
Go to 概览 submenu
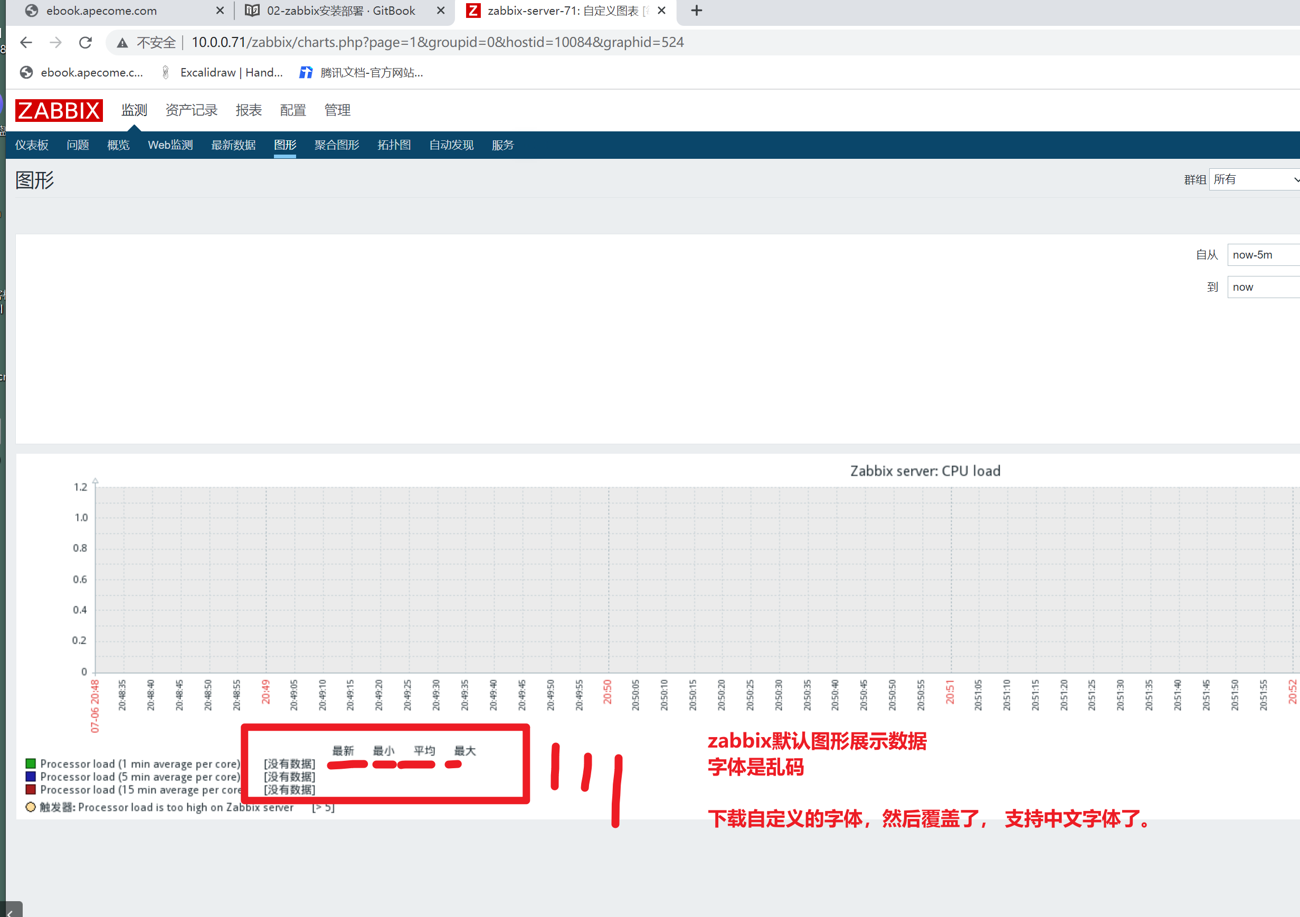click(x=118, y=145)
